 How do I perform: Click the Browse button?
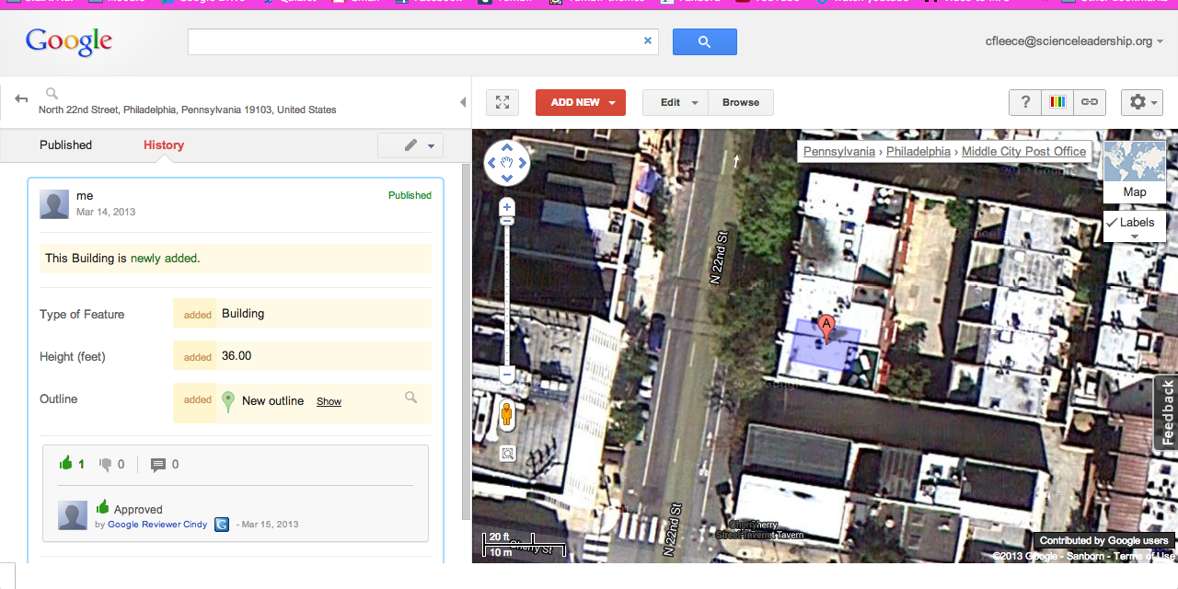pos(741,102)
